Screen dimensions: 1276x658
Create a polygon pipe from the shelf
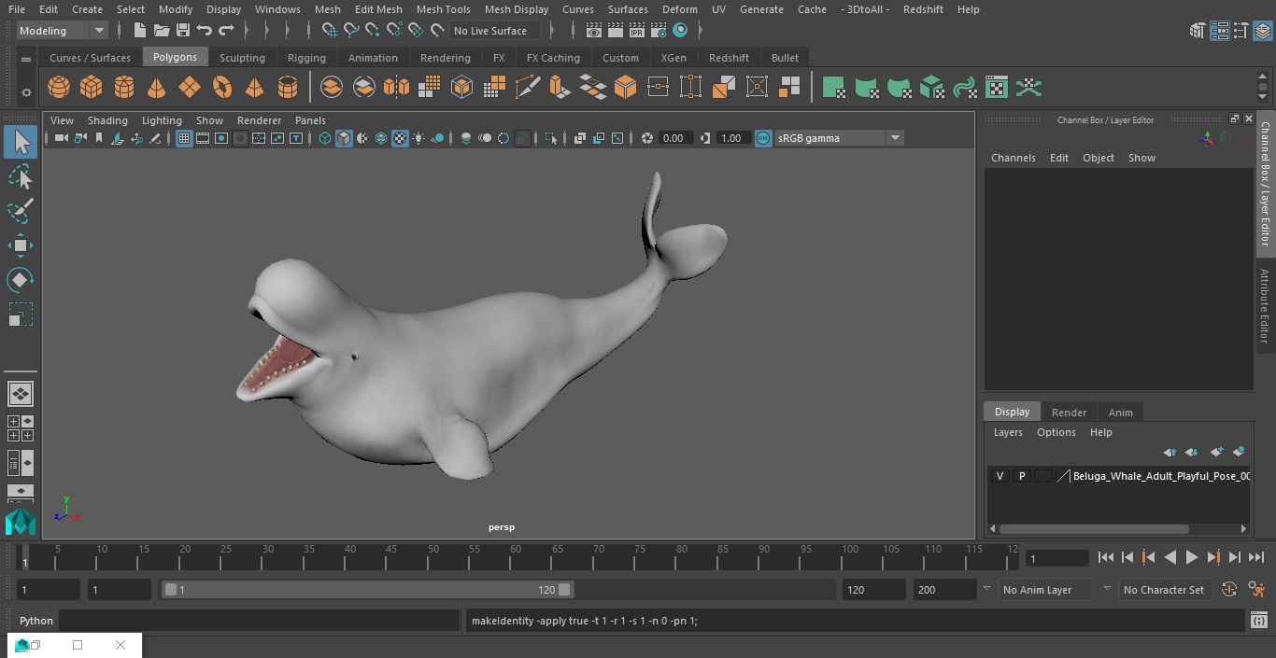(x=288, y=88)
